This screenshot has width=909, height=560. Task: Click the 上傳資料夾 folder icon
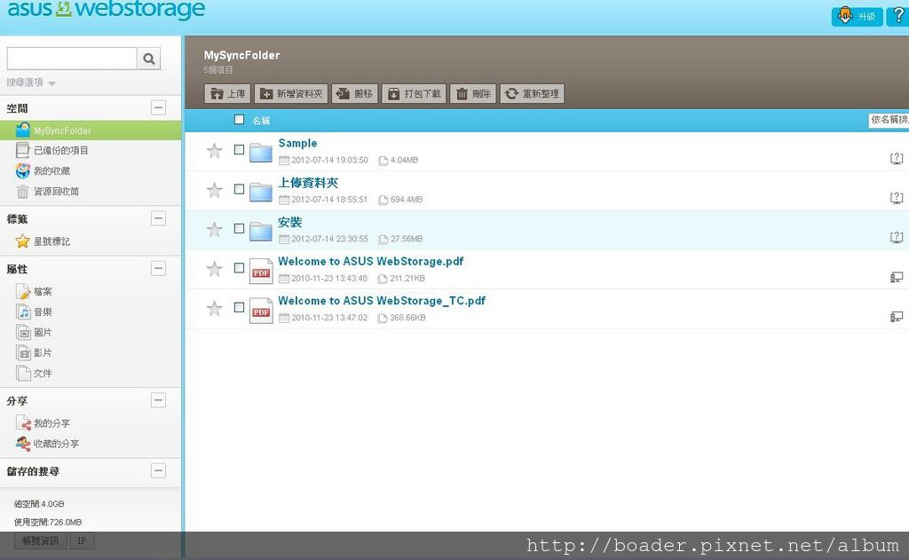(261, 192)
